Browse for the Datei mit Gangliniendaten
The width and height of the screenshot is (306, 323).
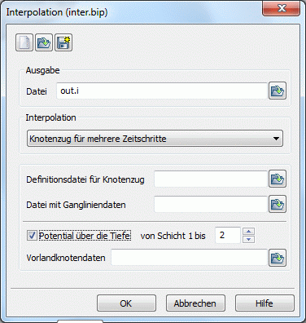coord(278,204)
